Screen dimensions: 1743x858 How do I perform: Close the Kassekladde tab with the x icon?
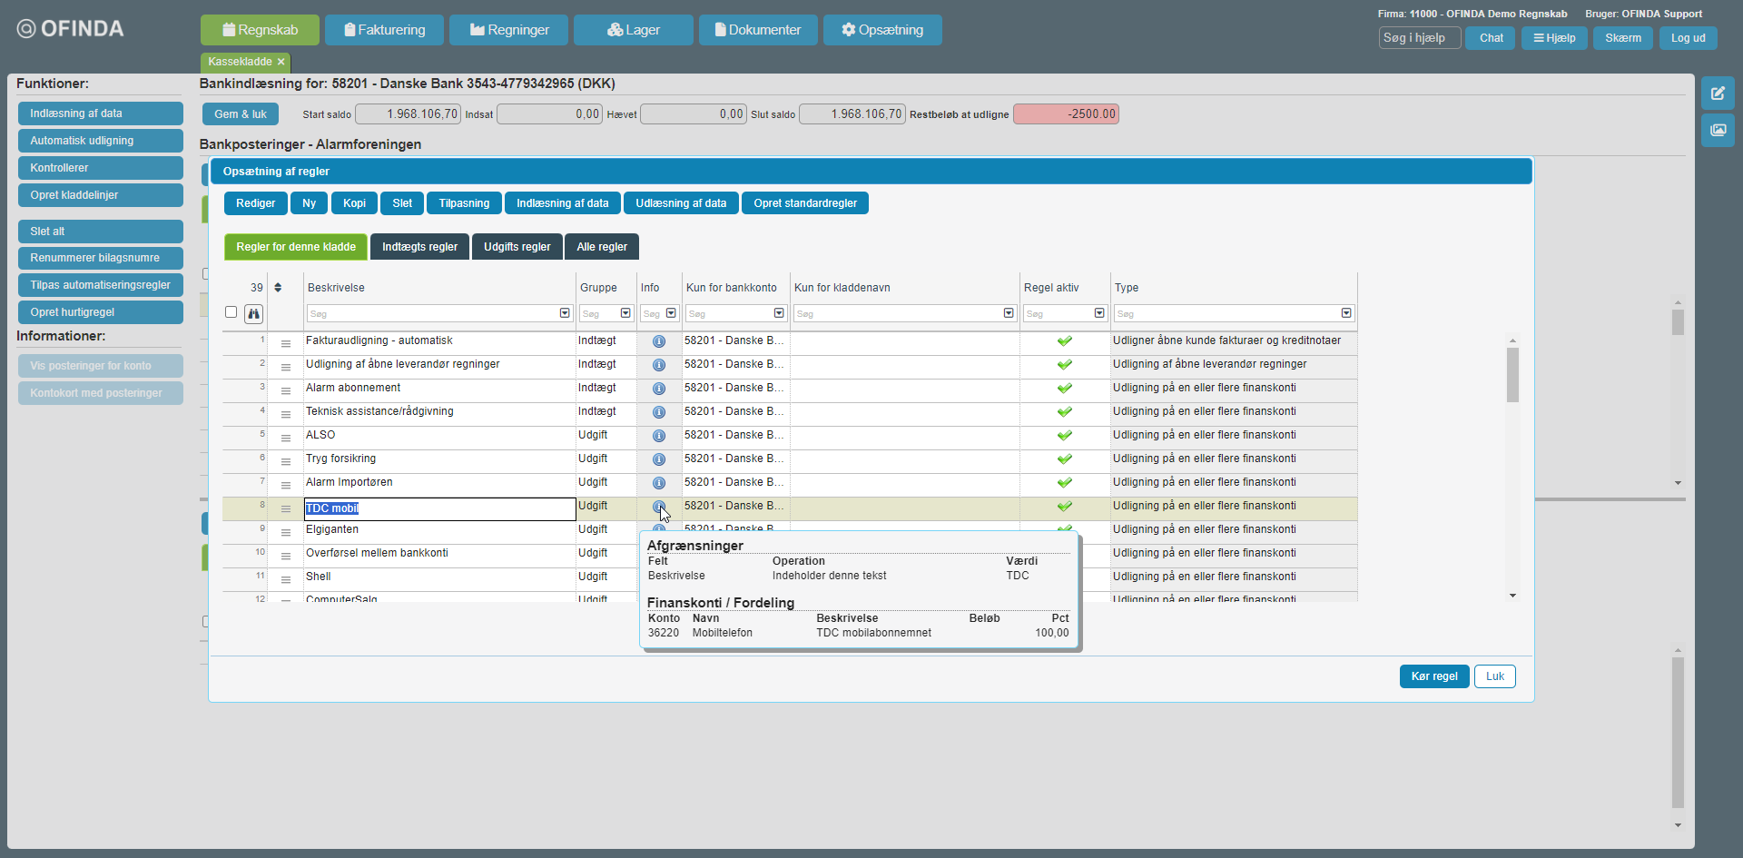[x=281, y=62]
